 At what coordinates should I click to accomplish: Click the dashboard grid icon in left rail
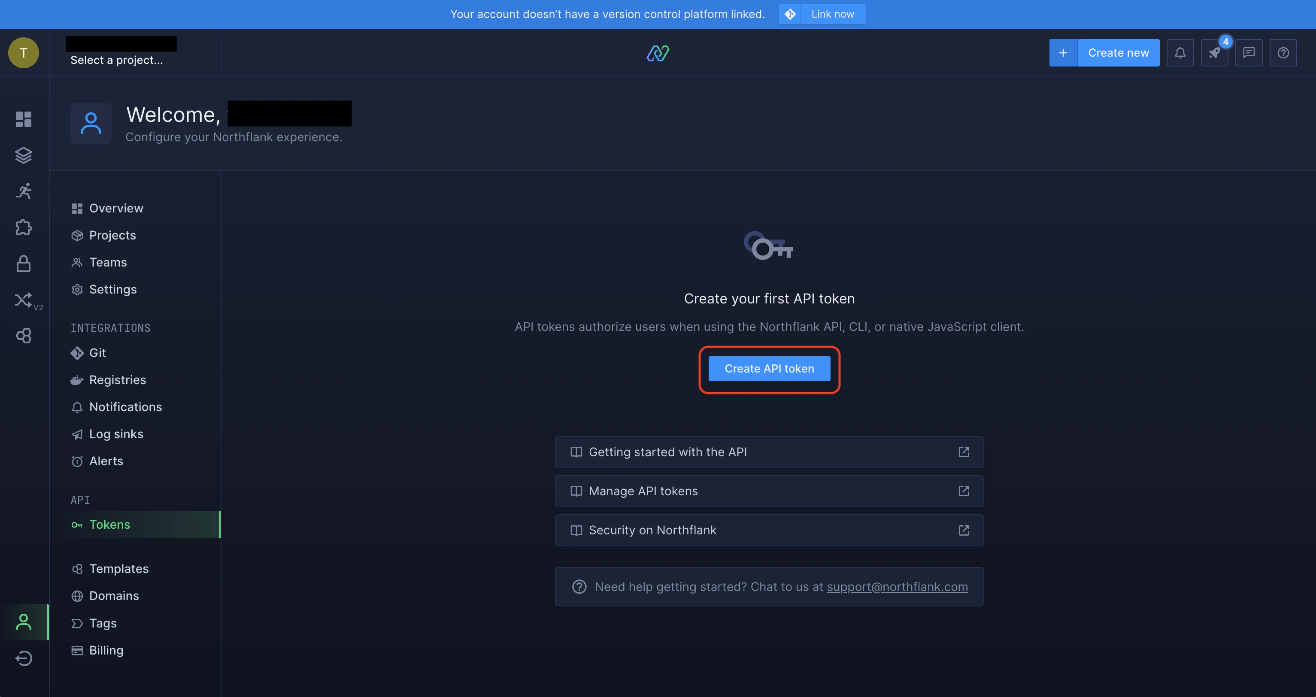(x=24, y=119)
